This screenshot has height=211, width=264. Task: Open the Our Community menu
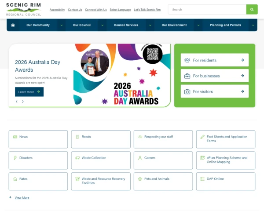pos(38,25)
